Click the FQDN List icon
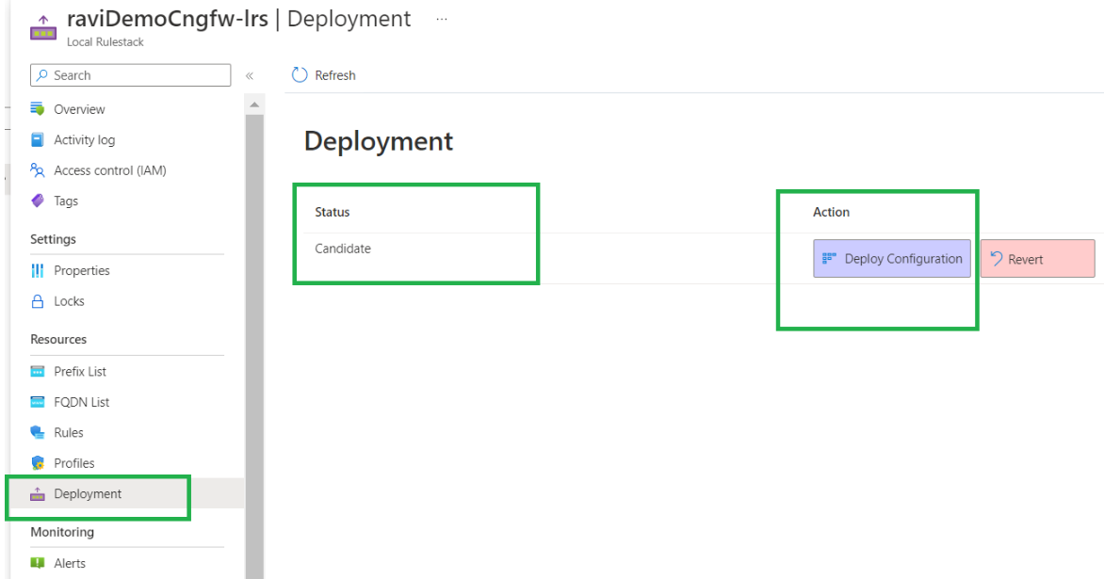Viewport: 1104px width, 579px height. coord(38,402)
